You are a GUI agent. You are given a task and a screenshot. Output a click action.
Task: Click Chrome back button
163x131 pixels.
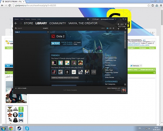click(2, 5)
